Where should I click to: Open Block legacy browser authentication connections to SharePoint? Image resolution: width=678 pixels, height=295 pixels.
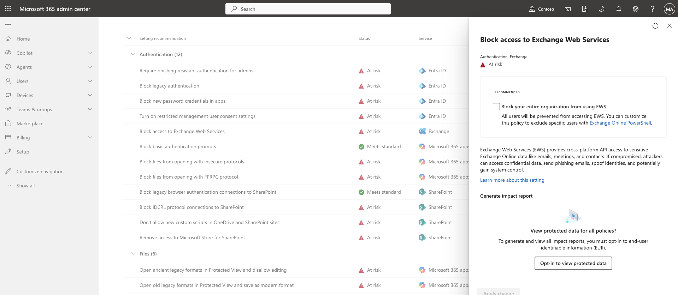(208, 192)
